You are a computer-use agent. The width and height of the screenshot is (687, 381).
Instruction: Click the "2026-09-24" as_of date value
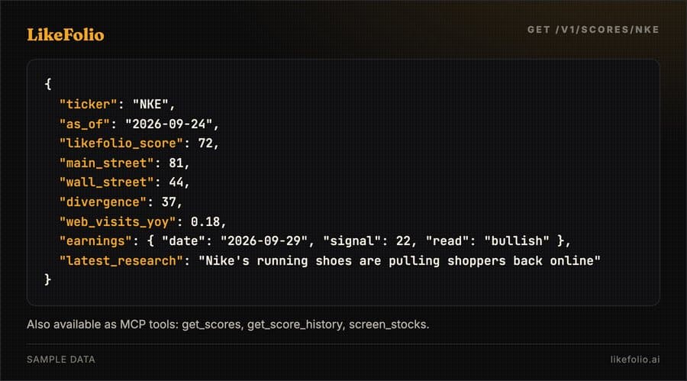tap(169, 124)
